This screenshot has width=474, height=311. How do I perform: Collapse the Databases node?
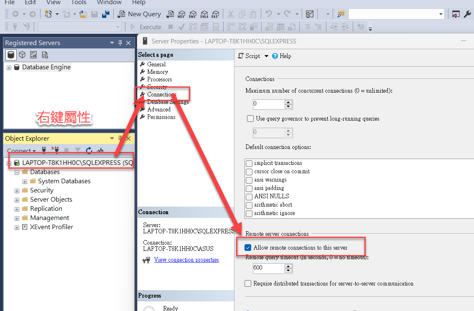click(17, 172)
